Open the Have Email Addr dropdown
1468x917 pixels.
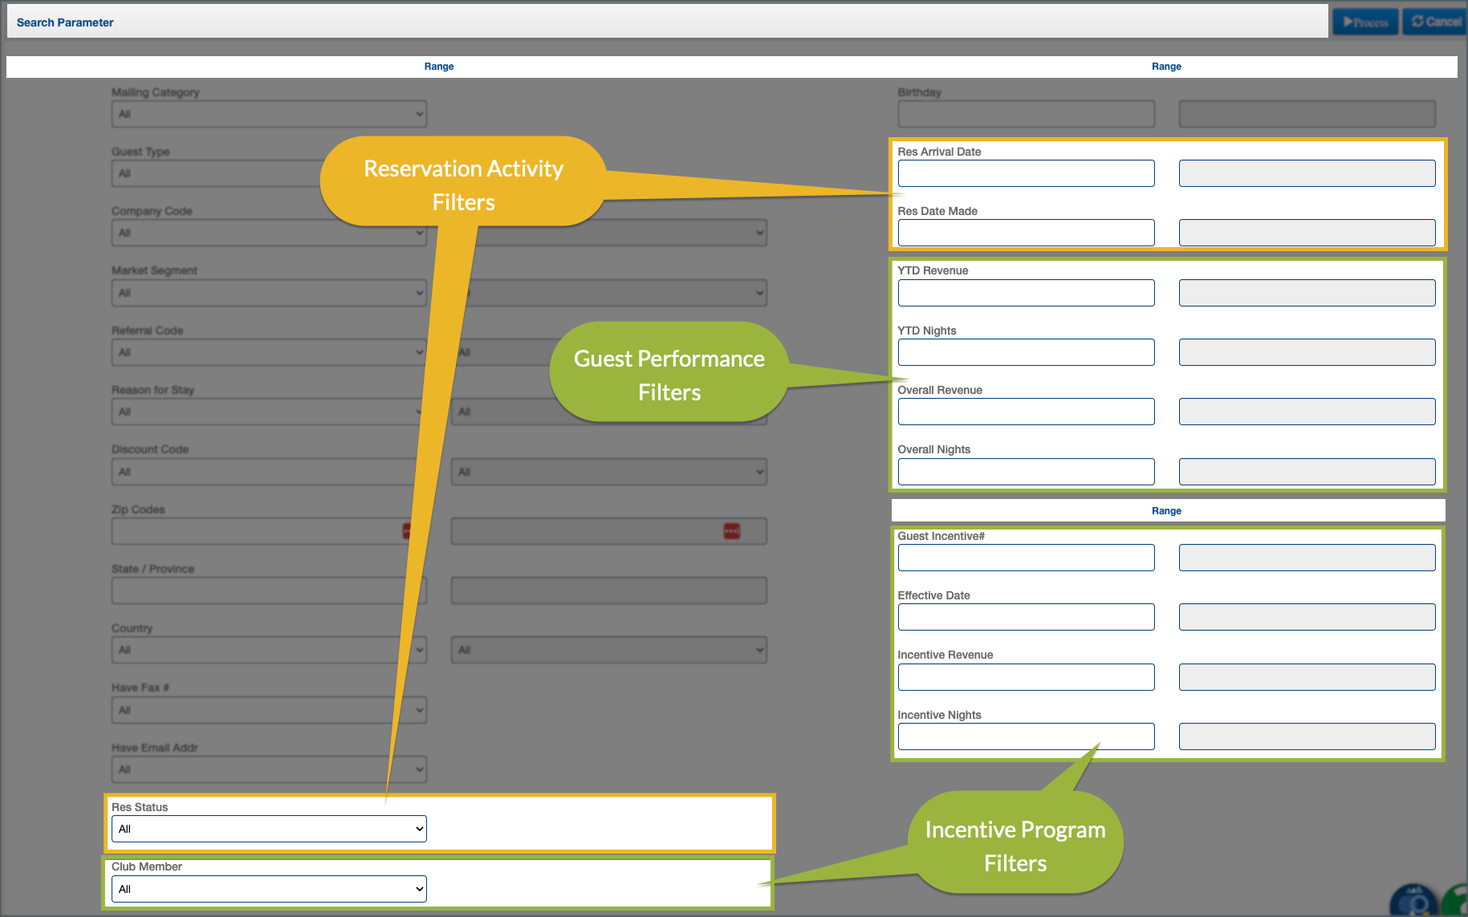pyautogui.click(x=269, y=769)
